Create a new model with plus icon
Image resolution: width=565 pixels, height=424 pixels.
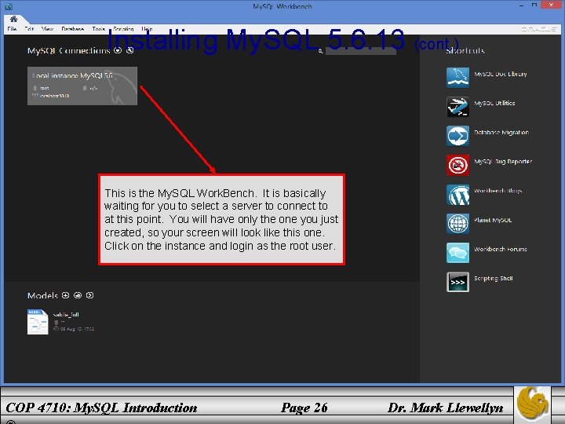(66, 295)
